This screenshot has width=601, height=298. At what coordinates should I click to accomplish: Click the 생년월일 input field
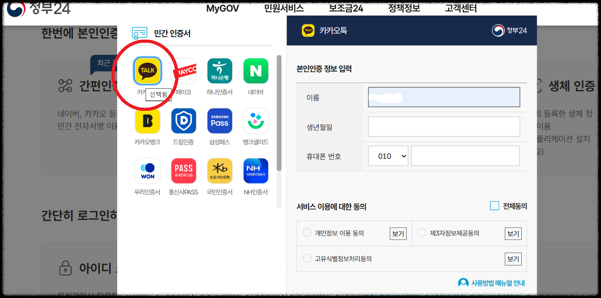(x=444, y=127)
